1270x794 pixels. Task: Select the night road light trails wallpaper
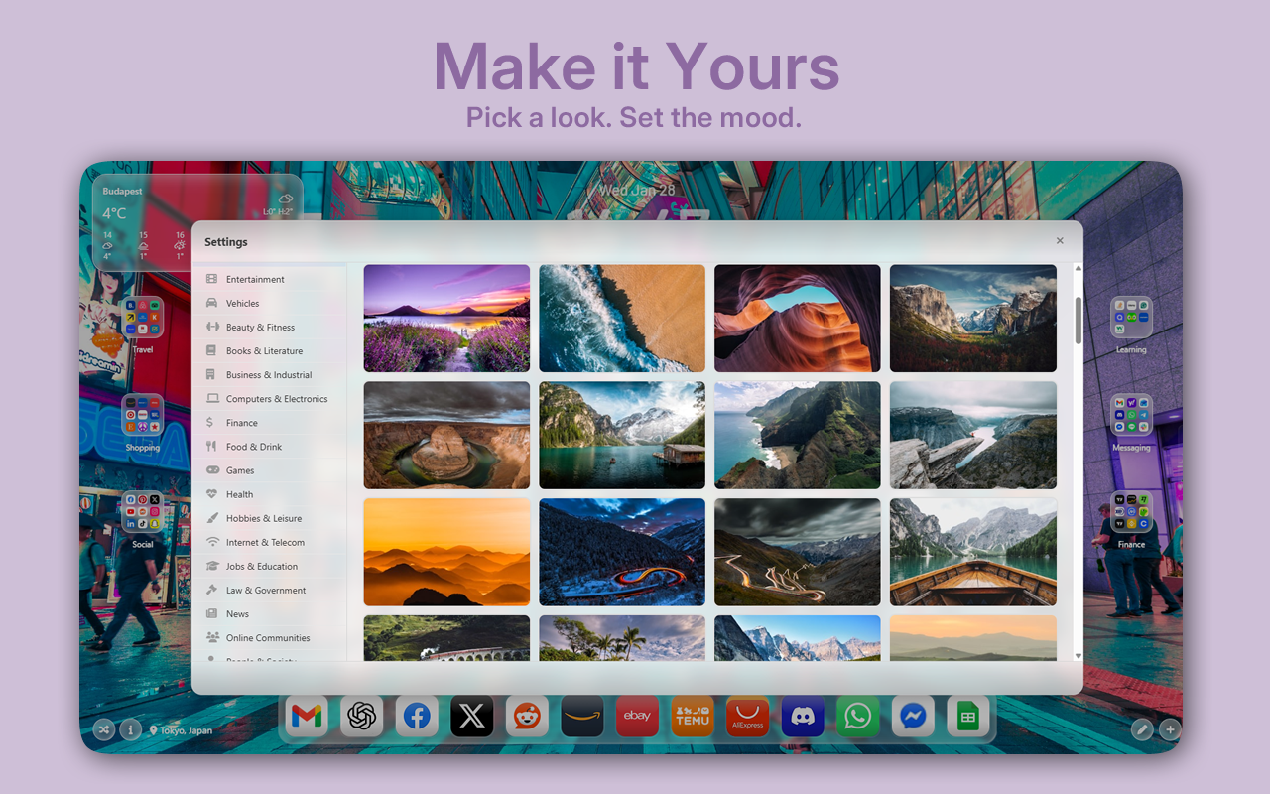[x=622, y=552]
